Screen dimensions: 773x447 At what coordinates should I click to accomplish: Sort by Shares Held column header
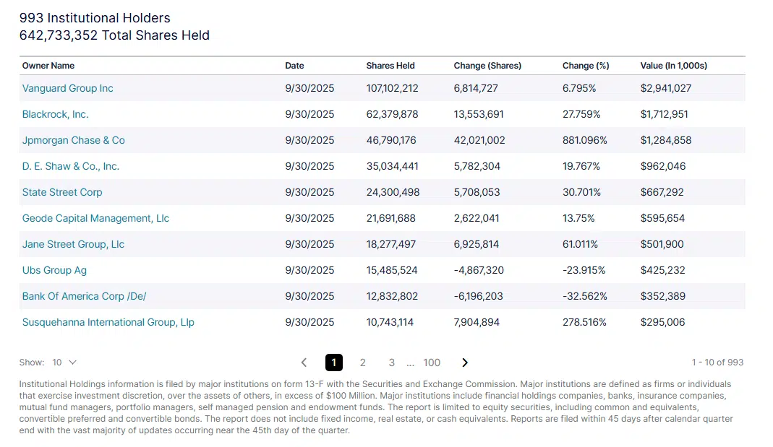coord(390,66)
